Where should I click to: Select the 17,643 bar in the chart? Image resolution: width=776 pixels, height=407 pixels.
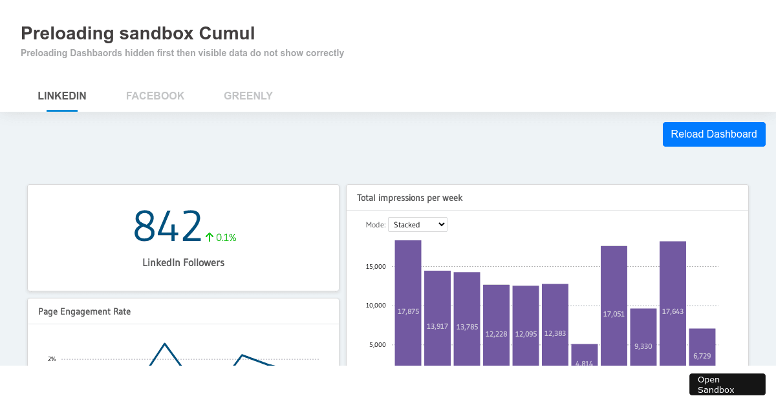673,304
